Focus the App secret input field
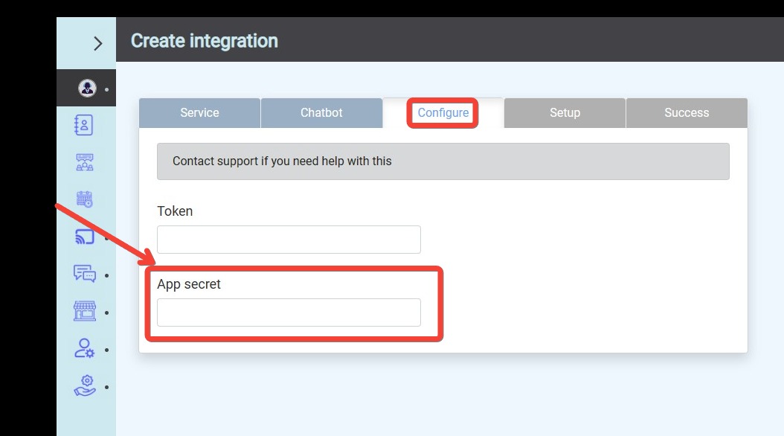The width and height of the screenshot is (784, 436). click(x=289, y=312)
